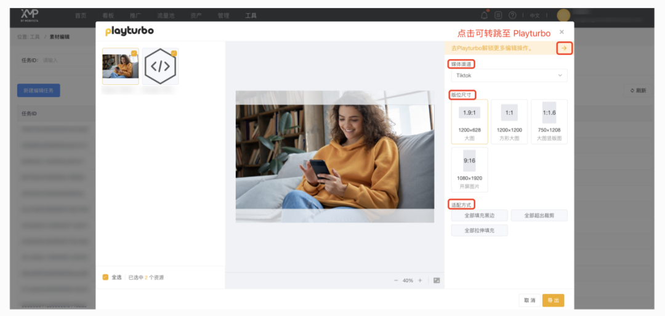Click the fit-to-screen icon beside zoom controls

437,280
